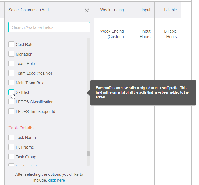The height and width of the screenshot is (185, 199).
Task: Enable the LEDES Classification checkbox
Action: tap(11, 102)
